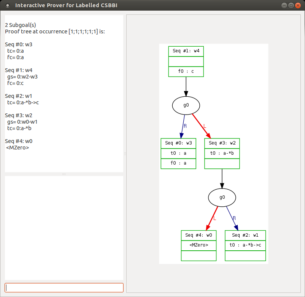Viewport: 305px width, 297px height.
Task: Click the Seq #2: w1 node
Action: click(245, 235)
